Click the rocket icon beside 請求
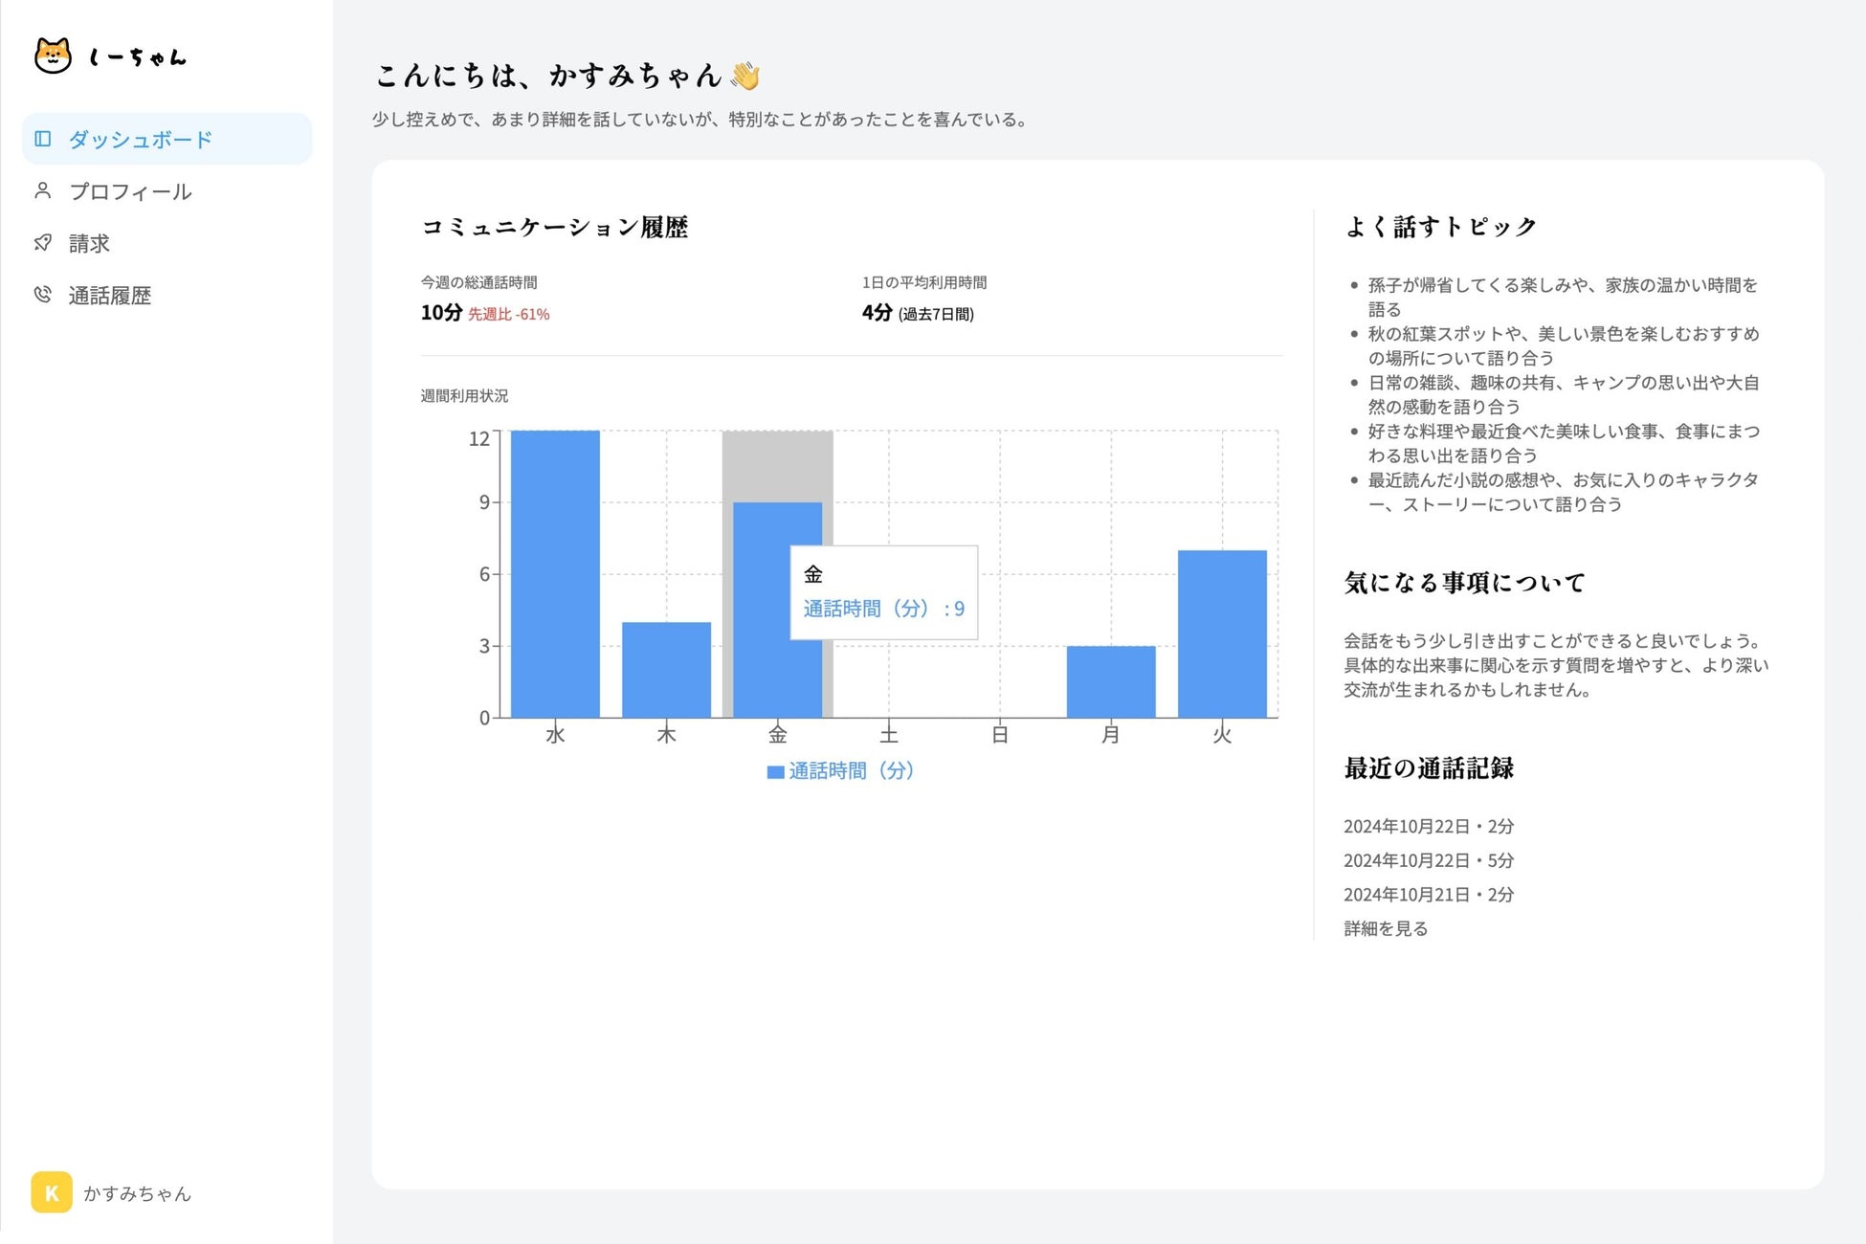1866x1244 pixels. (42, 243)
